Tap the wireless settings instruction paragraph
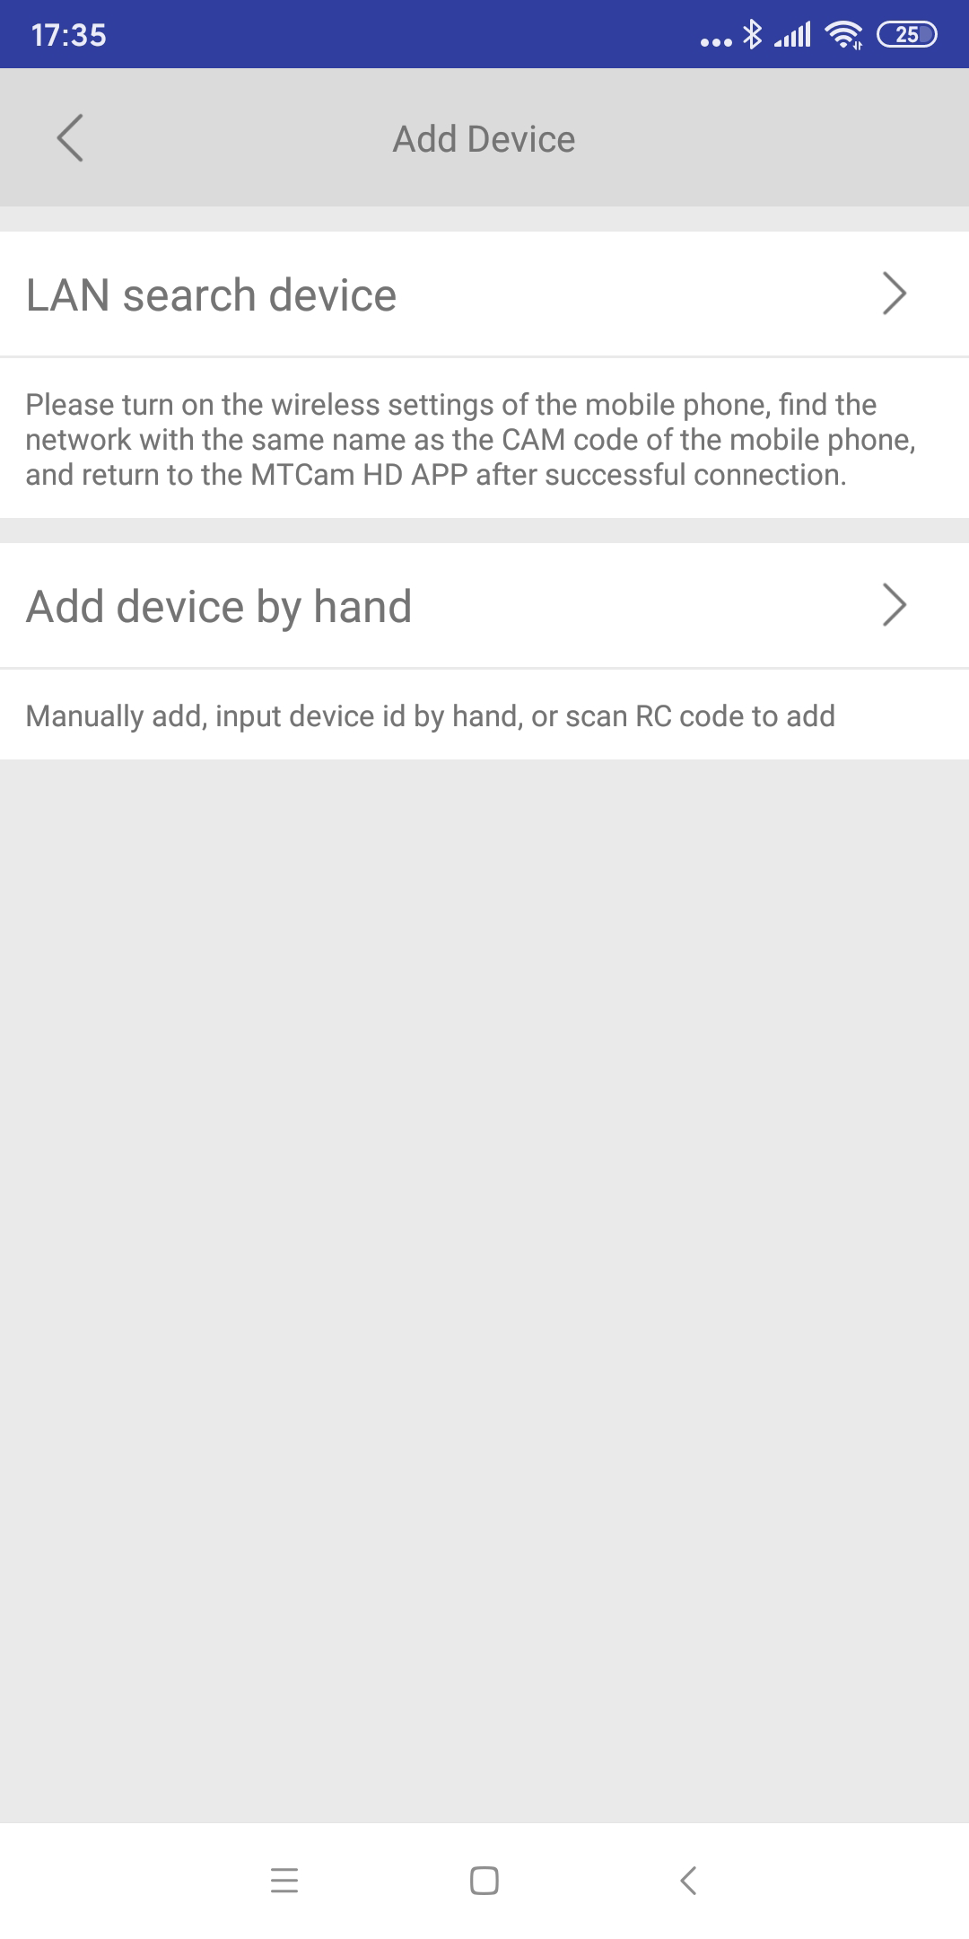The width and height of the screenshot is (969, 1939). (471, 440)
